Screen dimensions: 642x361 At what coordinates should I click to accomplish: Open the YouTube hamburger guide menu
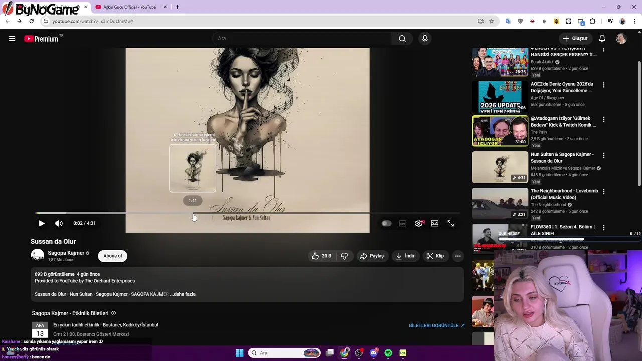click(12, 39)
